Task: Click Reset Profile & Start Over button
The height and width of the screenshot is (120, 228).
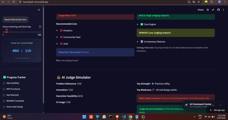Action: [15, 19]
